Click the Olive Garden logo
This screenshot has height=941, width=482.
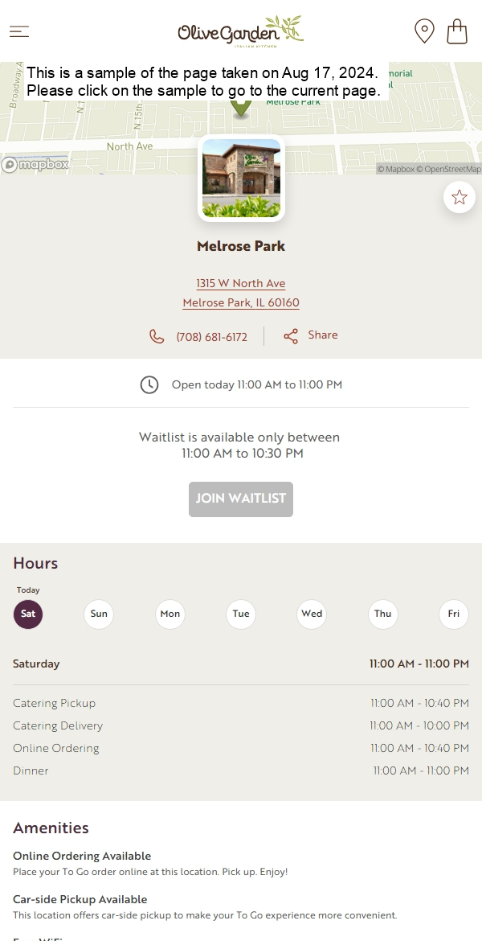[x=241, y=30]
